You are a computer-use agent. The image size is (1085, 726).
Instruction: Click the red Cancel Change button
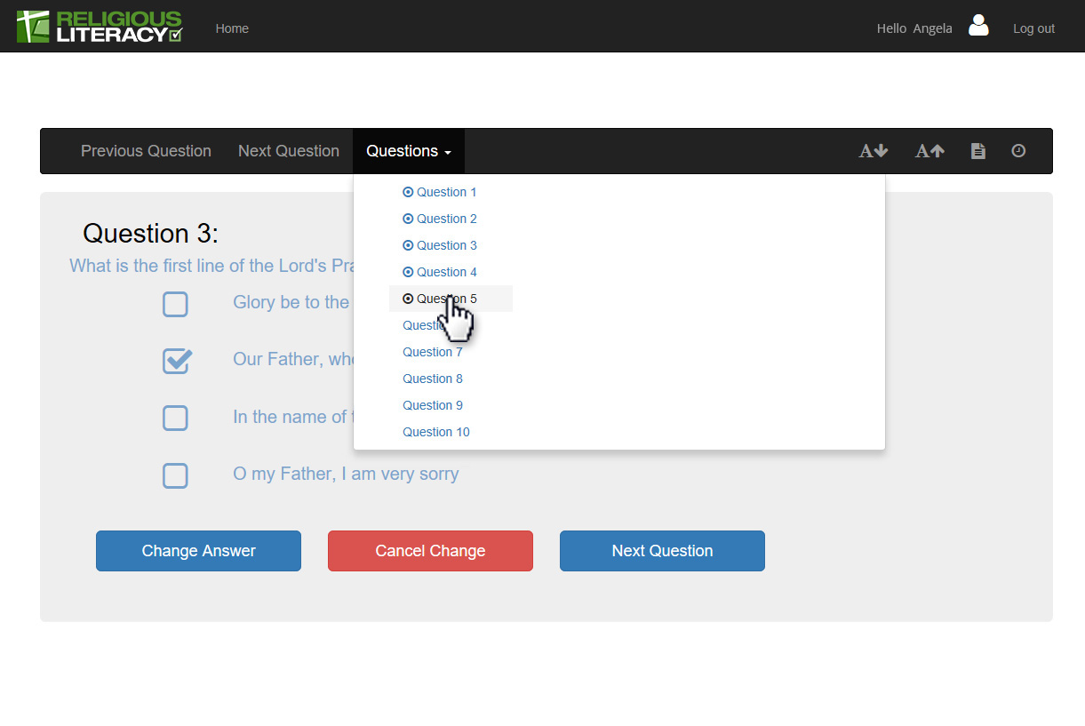[x=430, y=551]
